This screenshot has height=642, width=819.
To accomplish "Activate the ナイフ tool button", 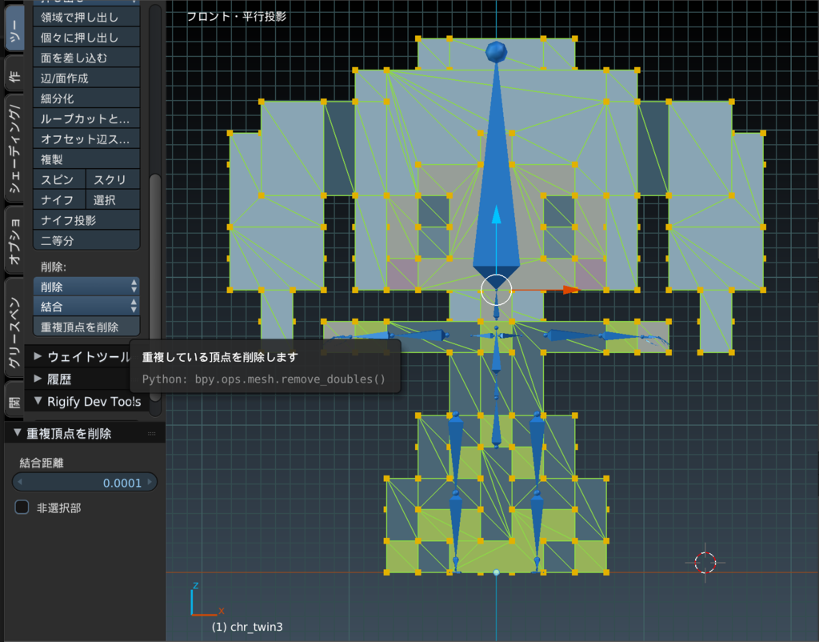I will click(x=59, y=199).
